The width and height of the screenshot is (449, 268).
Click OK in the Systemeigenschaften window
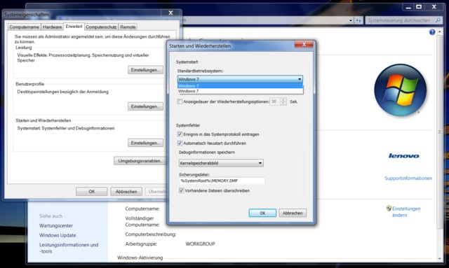pos(92,192)
